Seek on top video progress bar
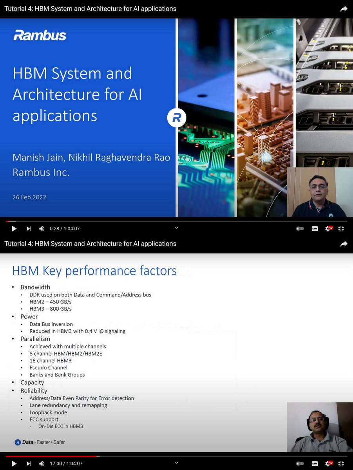 coord(176,221)
